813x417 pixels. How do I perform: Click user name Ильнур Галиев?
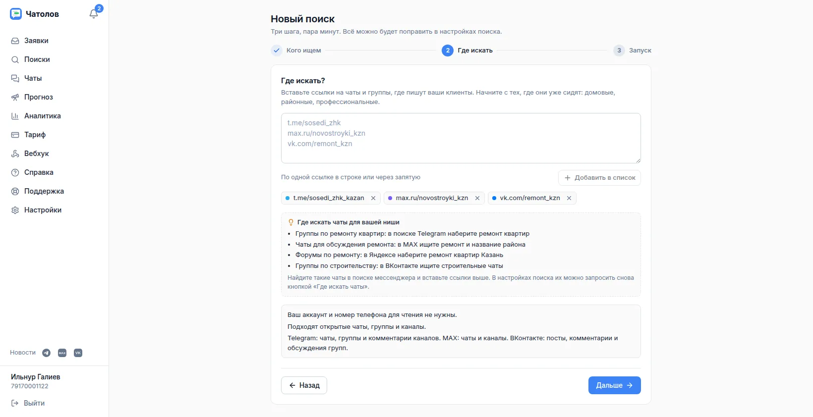pos(35,377)
